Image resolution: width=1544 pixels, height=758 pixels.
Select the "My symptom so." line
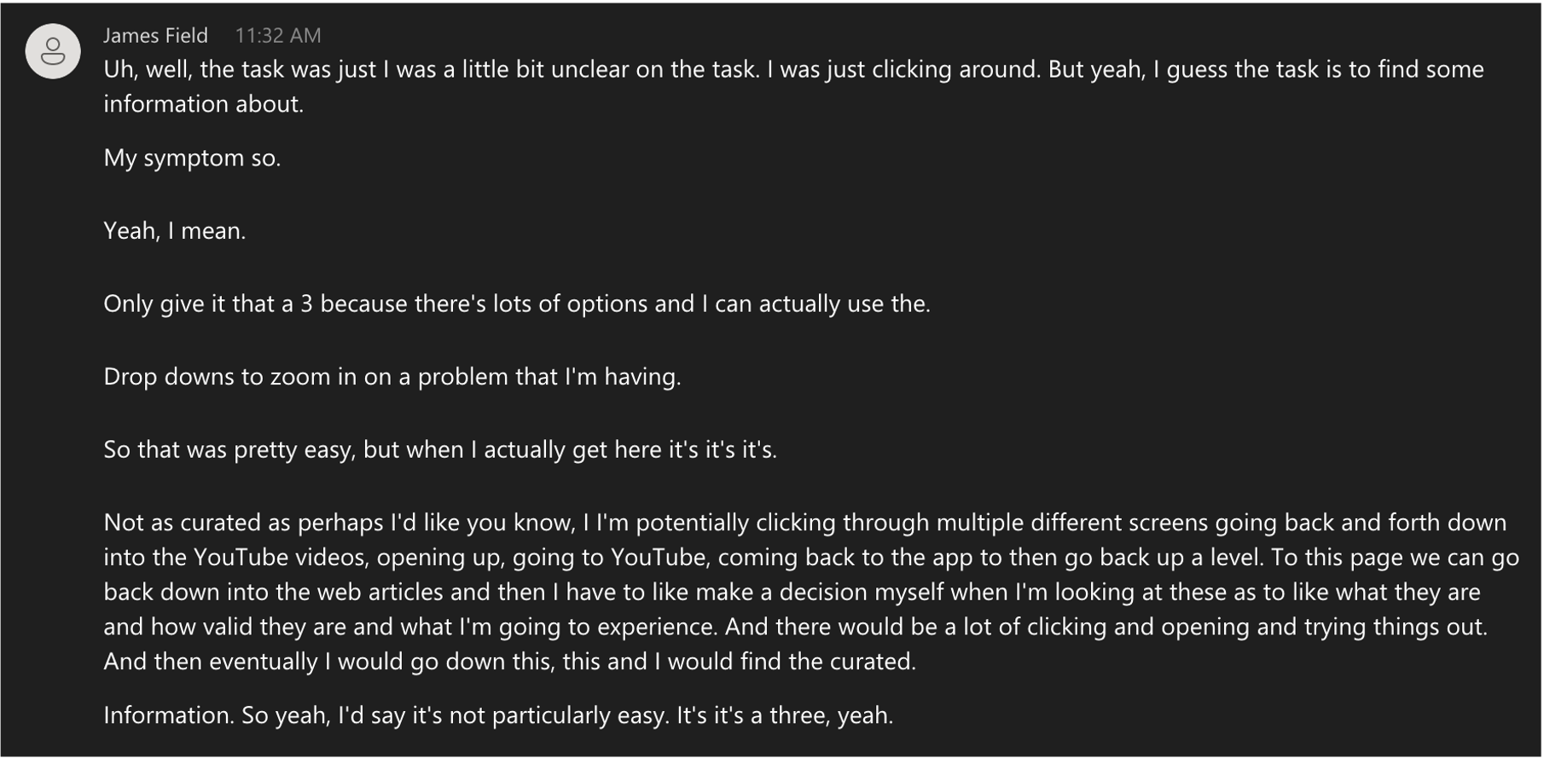click(192, 159)
